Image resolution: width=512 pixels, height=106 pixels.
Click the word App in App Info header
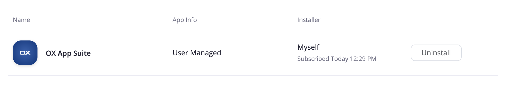(178, 20)
